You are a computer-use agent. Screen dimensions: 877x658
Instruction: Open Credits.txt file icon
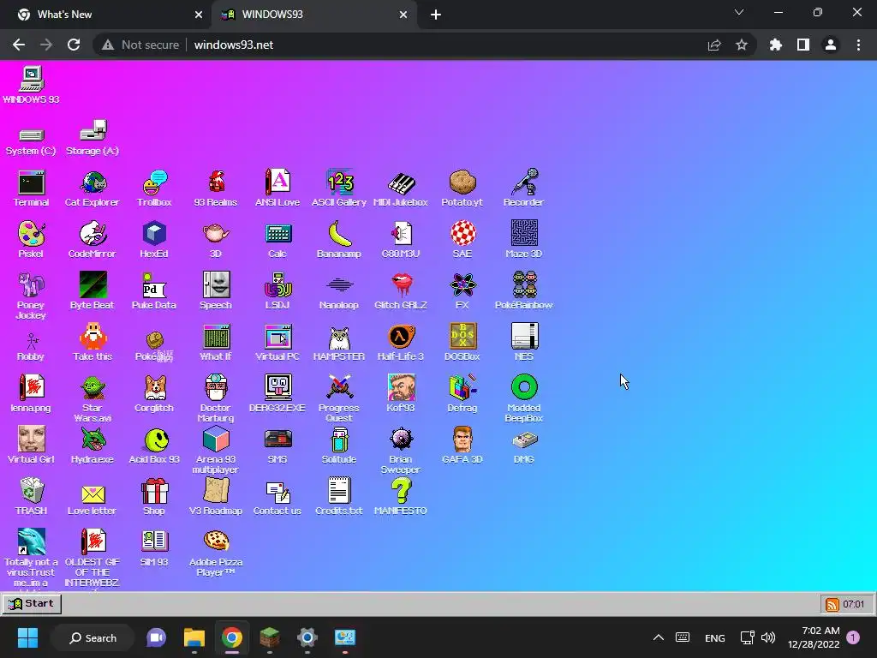[339, 497]
